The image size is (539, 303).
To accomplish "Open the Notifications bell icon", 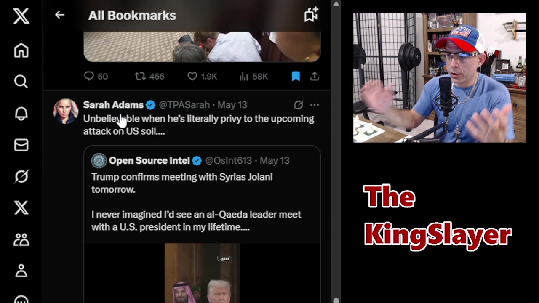I will pos(21,113).
